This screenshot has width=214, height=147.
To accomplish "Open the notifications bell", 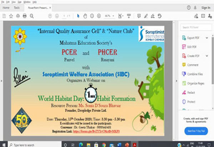I will click(x=195, y=8).
